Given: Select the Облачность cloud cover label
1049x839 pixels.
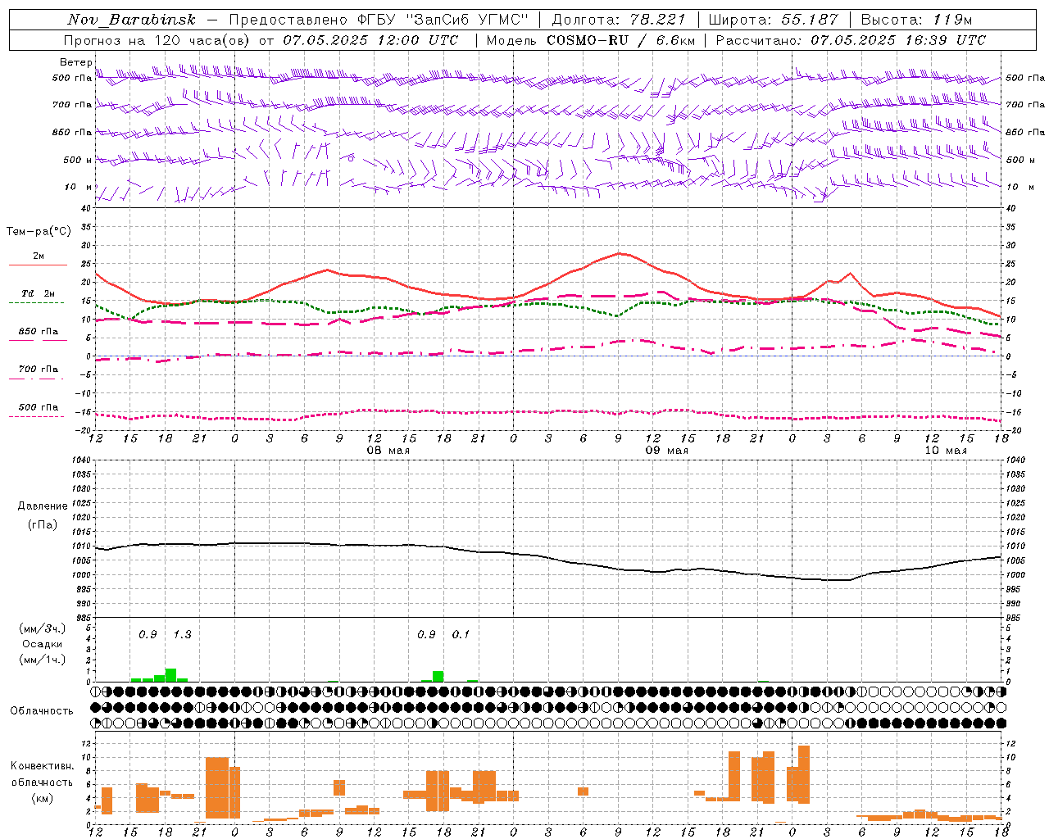Looking at the screenshot, I should pyautogui.click(x=42, y=711).
